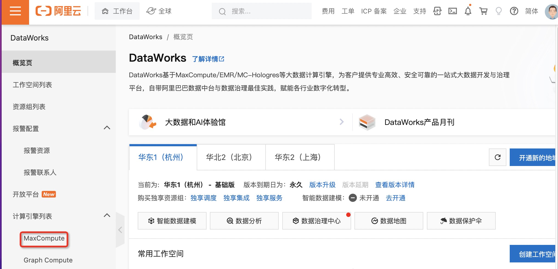Click the 独享集成 link
The width and height of the screenshot is (558, 269).
point(236,198)
